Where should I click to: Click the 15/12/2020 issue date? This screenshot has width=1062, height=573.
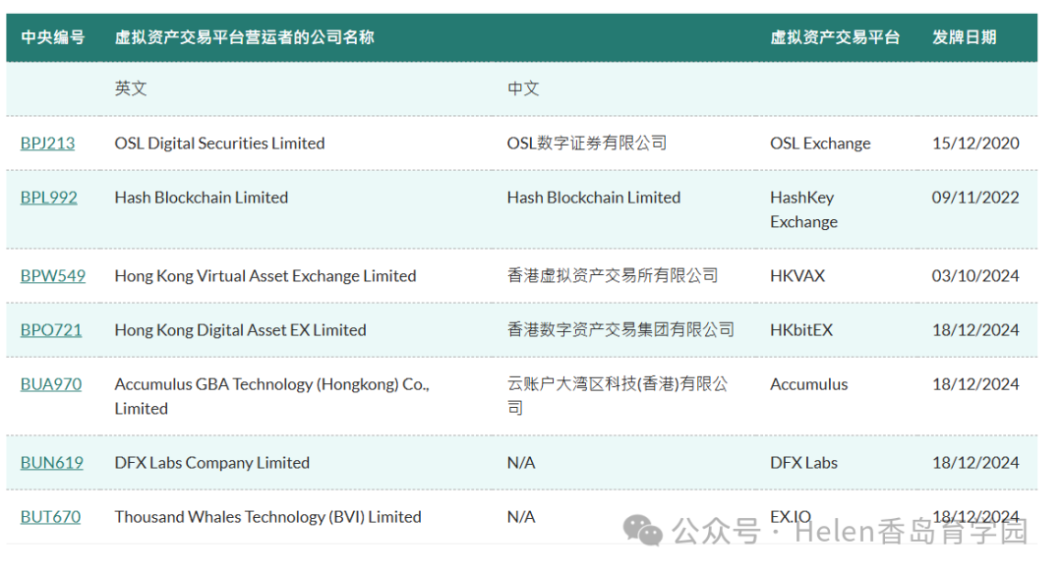pos(974,143)
